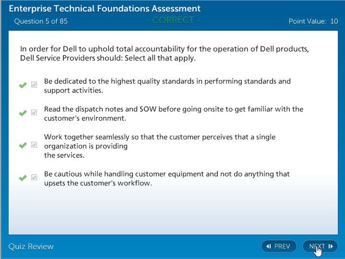This screenshot has height=259, width=345.
Task: Toggle the checkbox for being cautious with equipment
Action: pos(34,177)
